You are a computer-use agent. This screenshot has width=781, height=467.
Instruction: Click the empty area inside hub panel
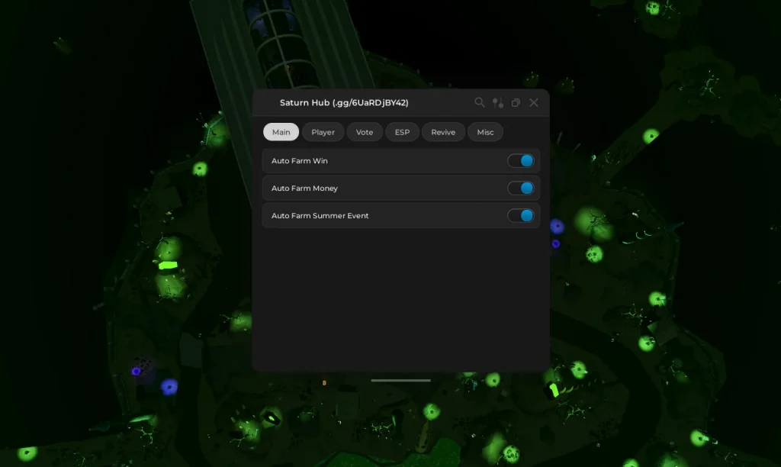point(400,298)
